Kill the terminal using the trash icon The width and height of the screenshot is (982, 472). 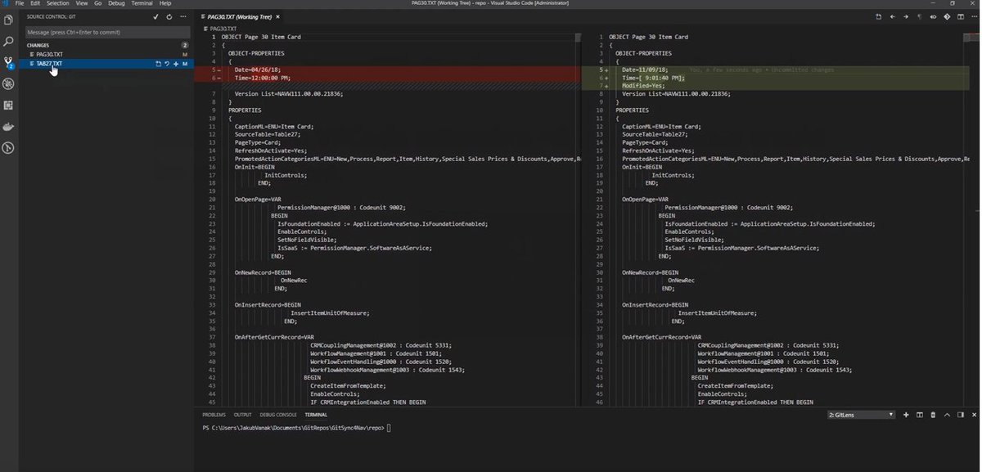933,415
